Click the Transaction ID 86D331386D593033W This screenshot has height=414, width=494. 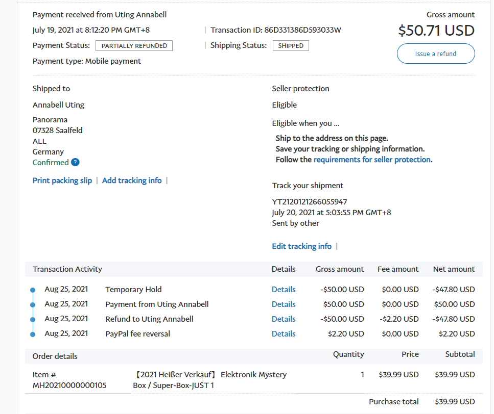click(301, 30)
